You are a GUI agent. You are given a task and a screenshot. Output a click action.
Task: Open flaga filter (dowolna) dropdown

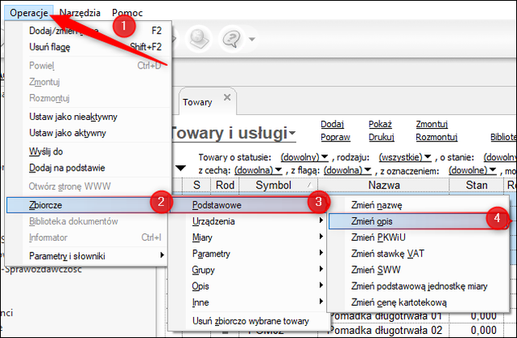click(348, 171)
